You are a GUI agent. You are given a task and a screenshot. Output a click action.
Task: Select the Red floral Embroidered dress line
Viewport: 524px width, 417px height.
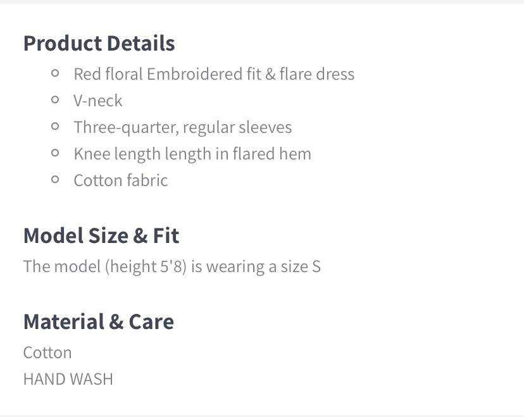tap(213, 74)
